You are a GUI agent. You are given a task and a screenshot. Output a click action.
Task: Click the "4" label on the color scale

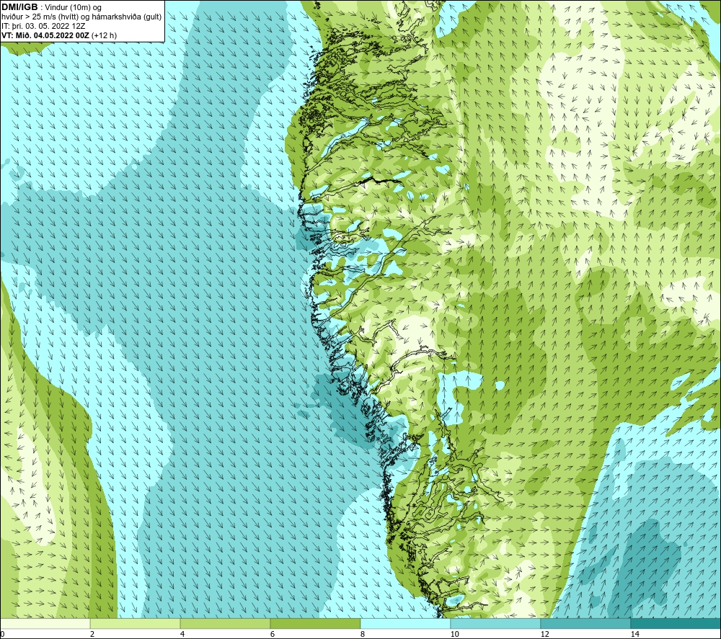click(x=182, y=635)
